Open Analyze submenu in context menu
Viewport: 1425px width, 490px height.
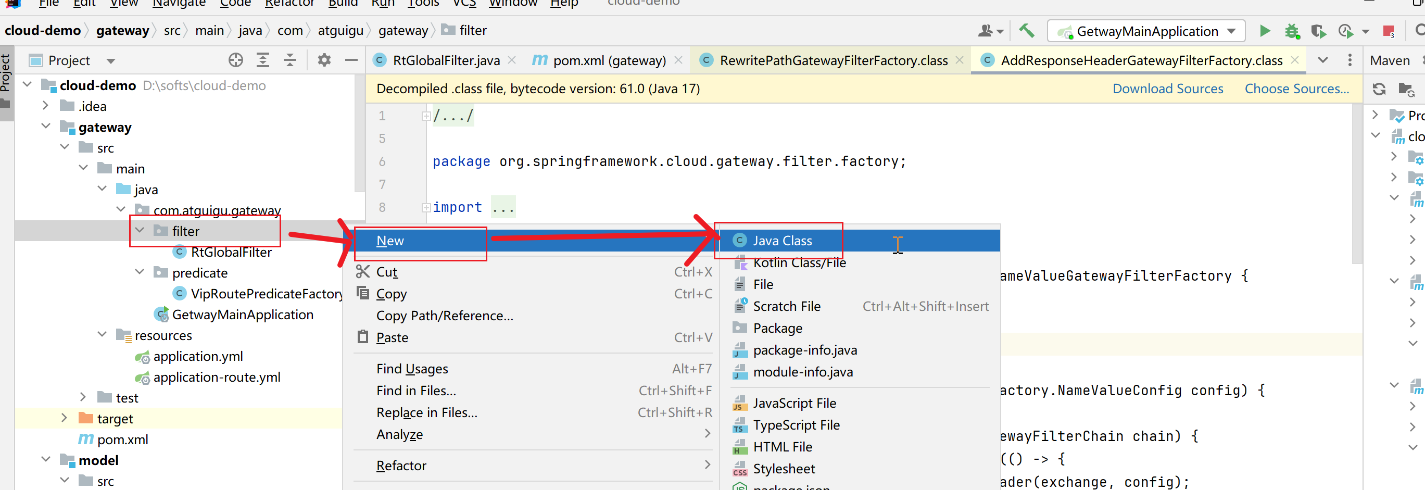point(533,434)
